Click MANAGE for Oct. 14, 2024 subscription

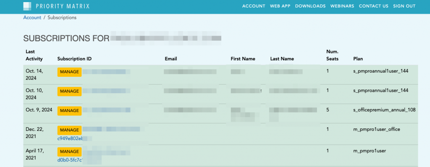69,72
